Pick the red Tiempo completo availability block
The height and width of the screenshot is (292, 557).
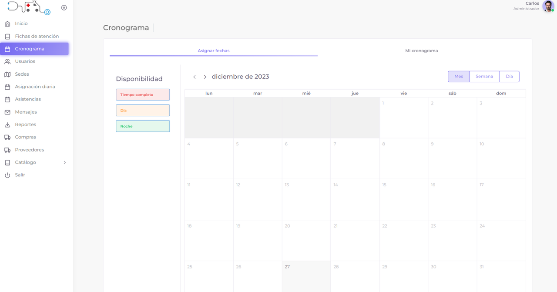pyautogui.click(x=143, y=95)
